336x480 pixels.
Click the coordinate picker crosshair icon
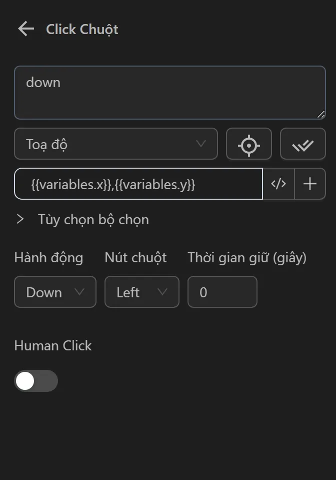click(x=249, y=144)
